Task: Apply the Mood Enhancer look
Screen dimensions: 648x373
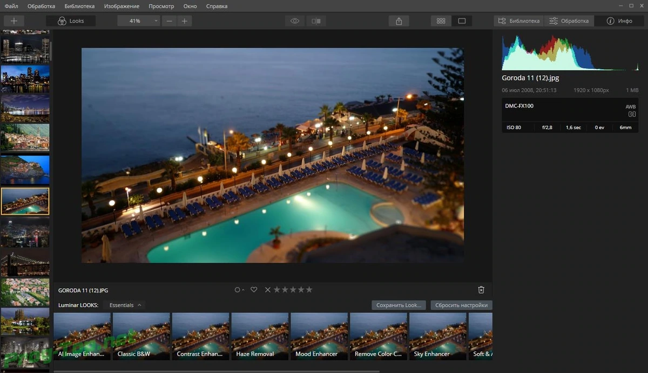Action: [319, 336]
